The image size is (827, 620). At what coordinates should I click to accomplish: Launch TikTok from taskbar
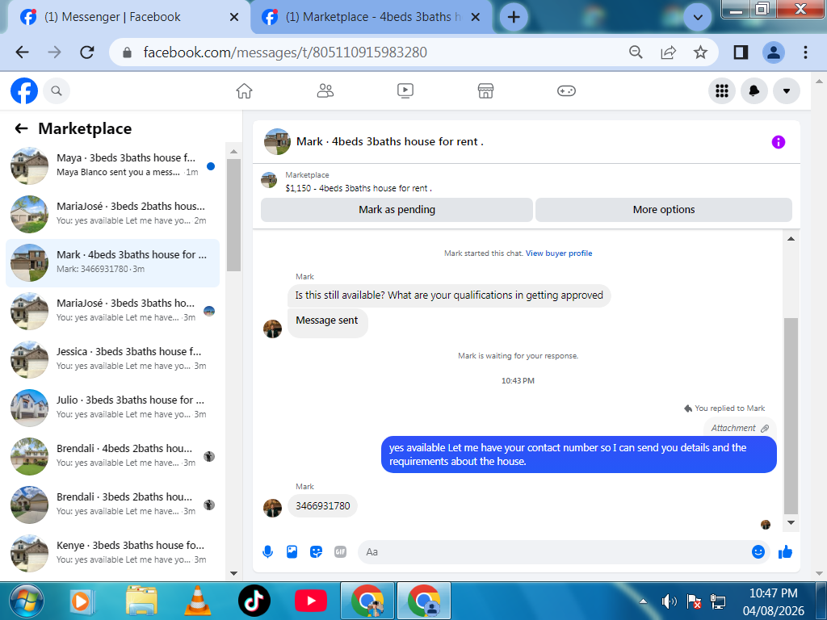pyautogui.click(x=254, y=601)
